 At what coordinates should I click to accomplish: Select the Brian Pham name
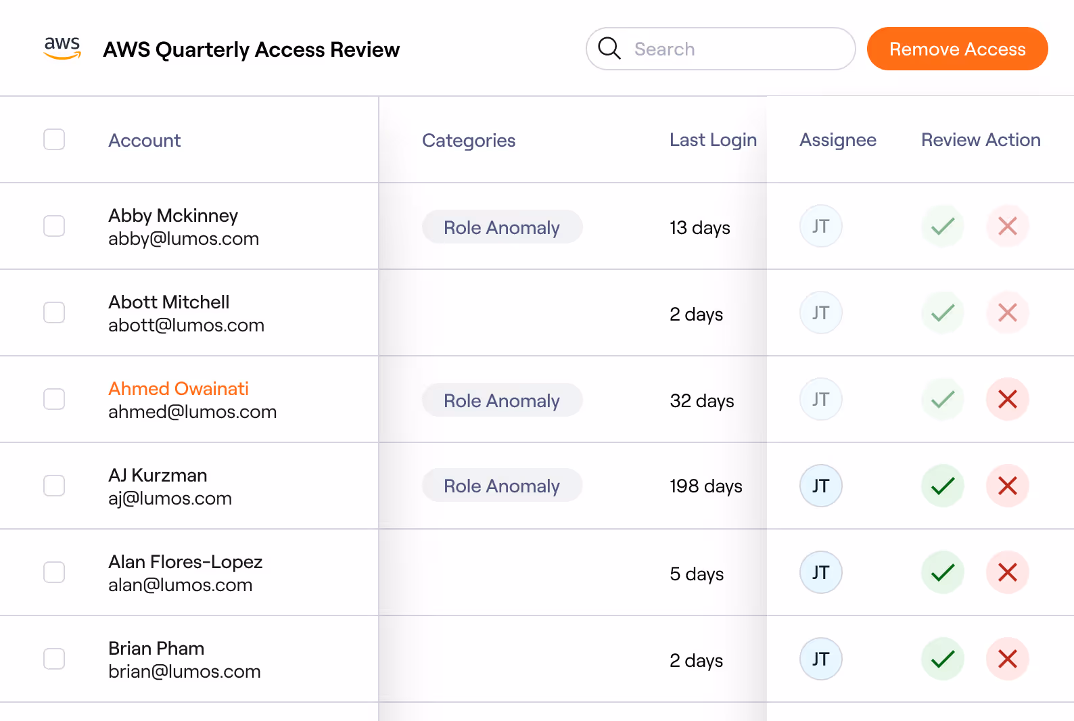coord(156,649)
